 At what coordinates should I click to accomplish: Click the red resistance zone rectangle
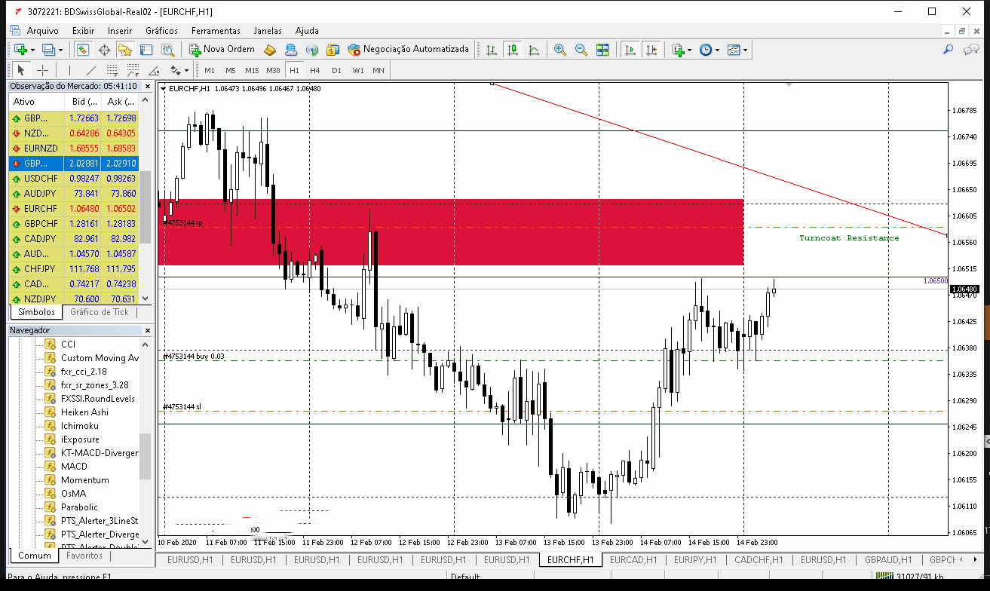tap(451, 232)
